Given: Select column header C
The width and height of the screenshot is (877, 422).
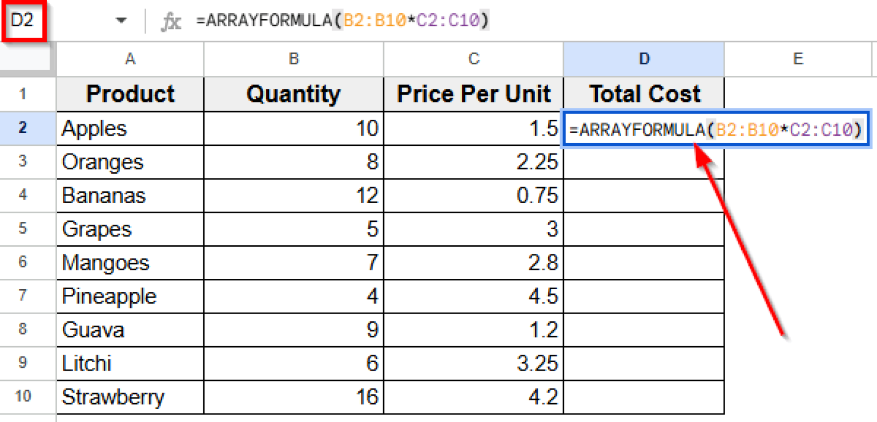Looking at the screenshot, I should [473, 59].
